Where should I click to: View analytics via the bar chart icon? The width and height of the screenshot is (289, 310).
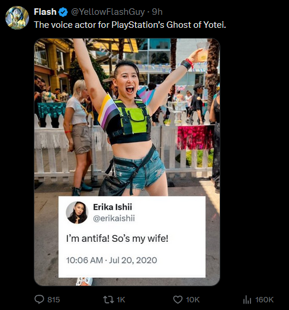click(x=247, y=299)
